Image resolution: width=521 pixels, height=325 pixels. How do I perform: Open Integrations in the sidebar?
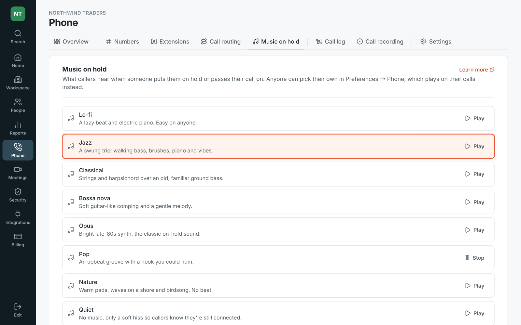(x=18, y=218)
